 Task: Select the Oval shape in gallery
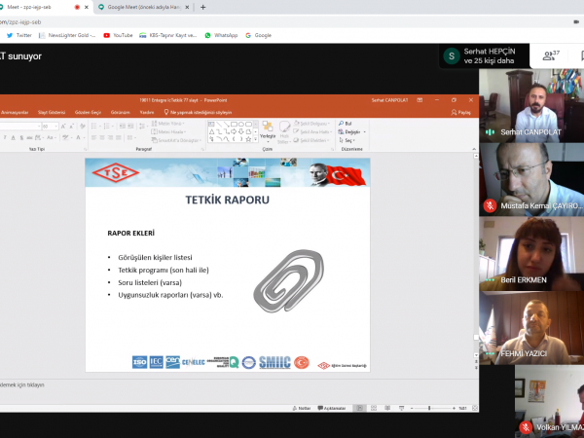(x=241, y=124)
